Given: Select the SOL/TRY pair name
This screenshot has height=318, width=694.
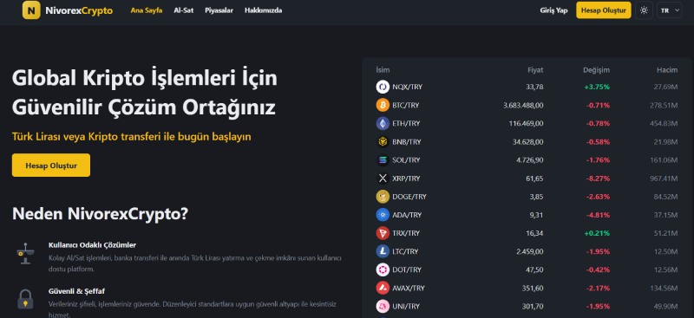Looking at the screenshot, I should (x=406, y=160).
